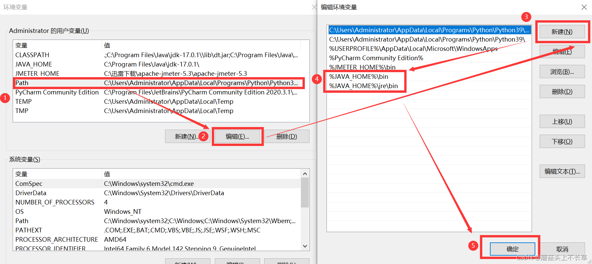This screenshot has height=264, width=592.
Task: Select the system Path variable row
Action: click(157, 221)
